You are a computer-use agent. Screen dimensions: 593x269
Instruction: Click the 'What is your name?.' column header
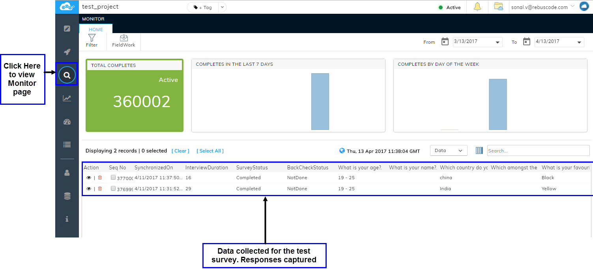(x=413, y=168)
